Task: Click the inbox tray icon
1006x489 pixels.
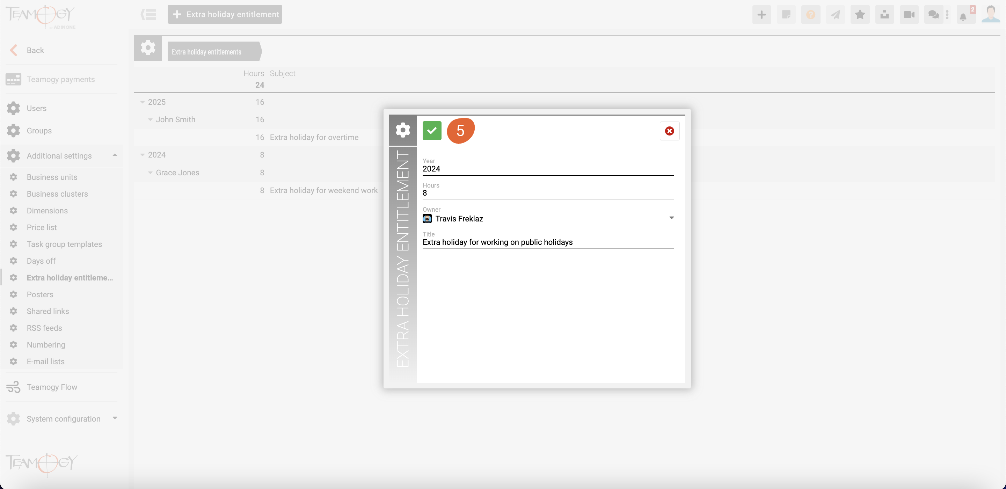Action: click(x=884, y=15)
